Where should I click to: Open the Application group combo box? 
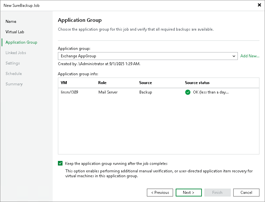pyautogui.click(x=147, y=56)
